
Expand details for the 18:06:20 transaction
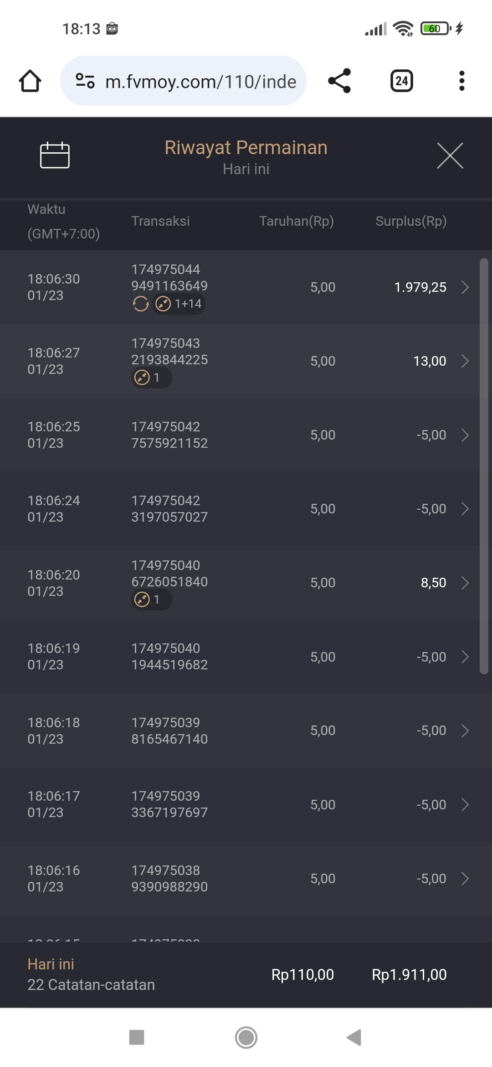pos(465,583)
